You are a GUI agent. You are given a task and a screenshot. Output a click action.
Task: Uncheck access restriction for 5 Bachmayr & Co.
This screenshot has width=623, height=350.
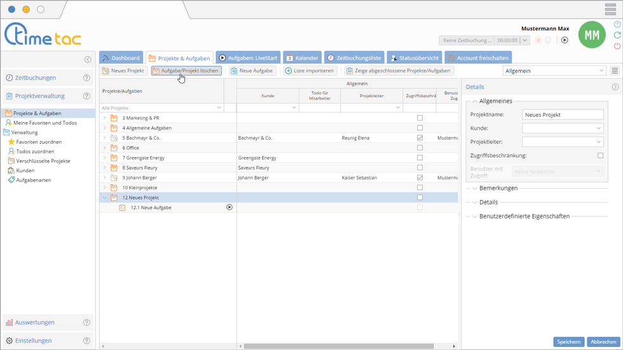pyautogui.click(x=420, y=138)
